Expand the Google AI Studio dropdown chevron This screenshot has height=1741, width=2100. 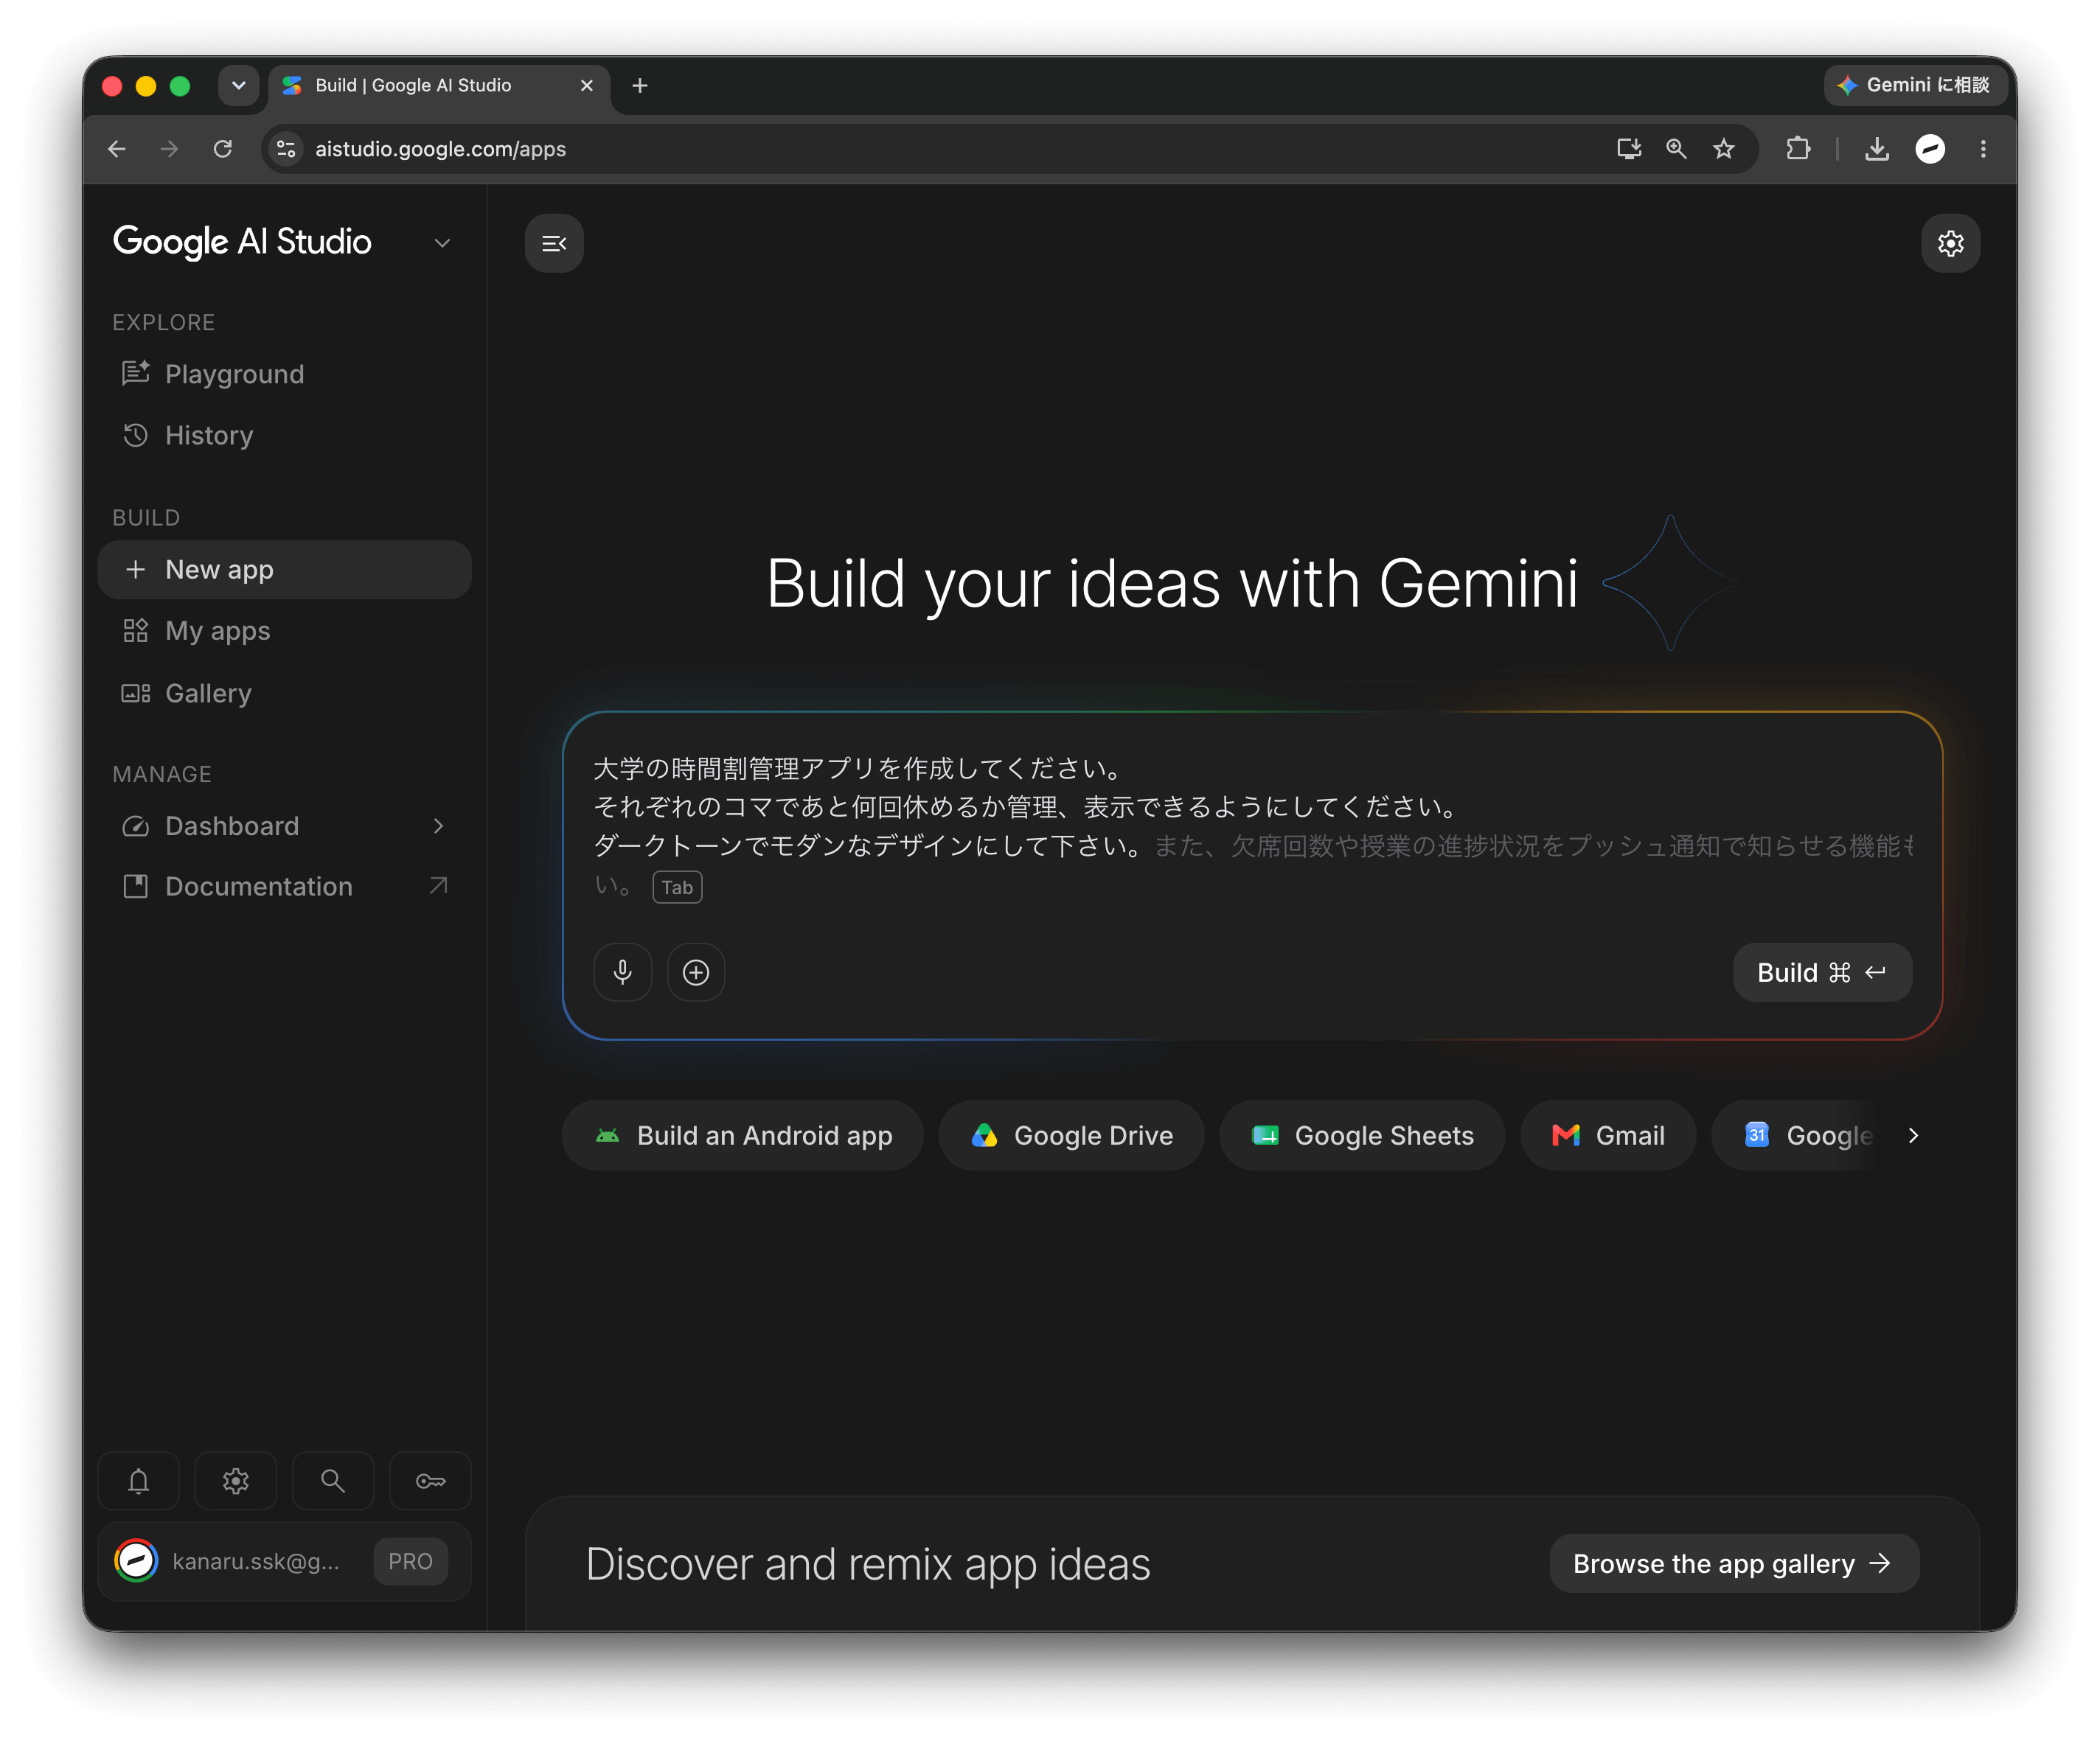pos(442,243)
